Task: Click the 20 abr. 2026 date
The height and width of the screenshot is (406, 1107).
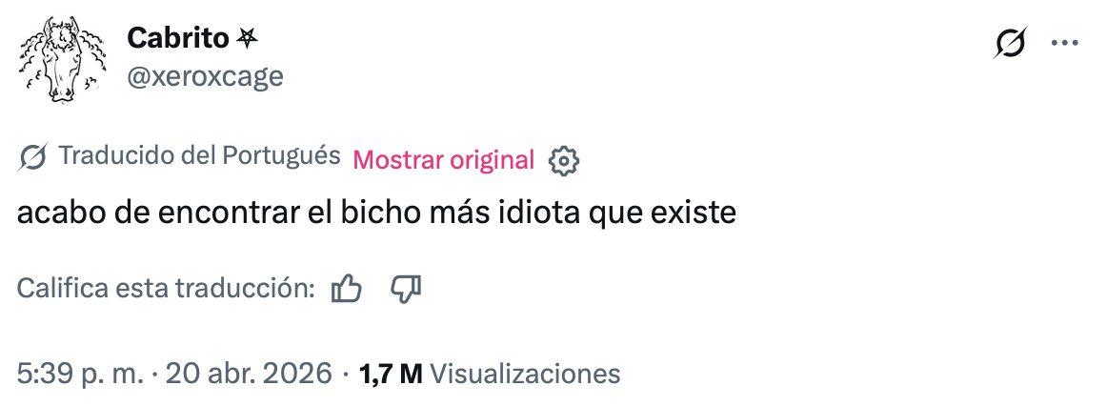Action: [x=250, y=372]
